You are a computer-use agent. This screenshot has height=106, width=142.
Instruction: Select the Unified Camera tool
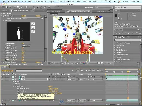pyautogui.click(x=18, y=7)
